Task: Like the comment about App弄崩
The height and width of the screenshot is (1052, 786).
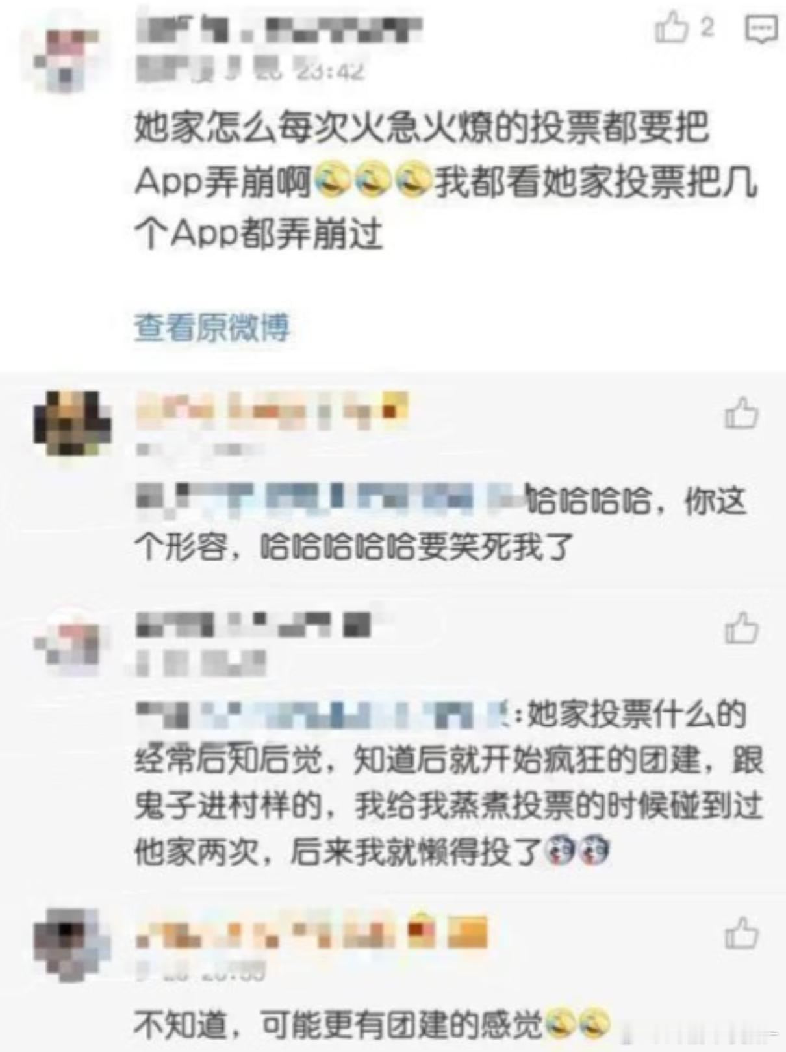Action: point(672,29)
